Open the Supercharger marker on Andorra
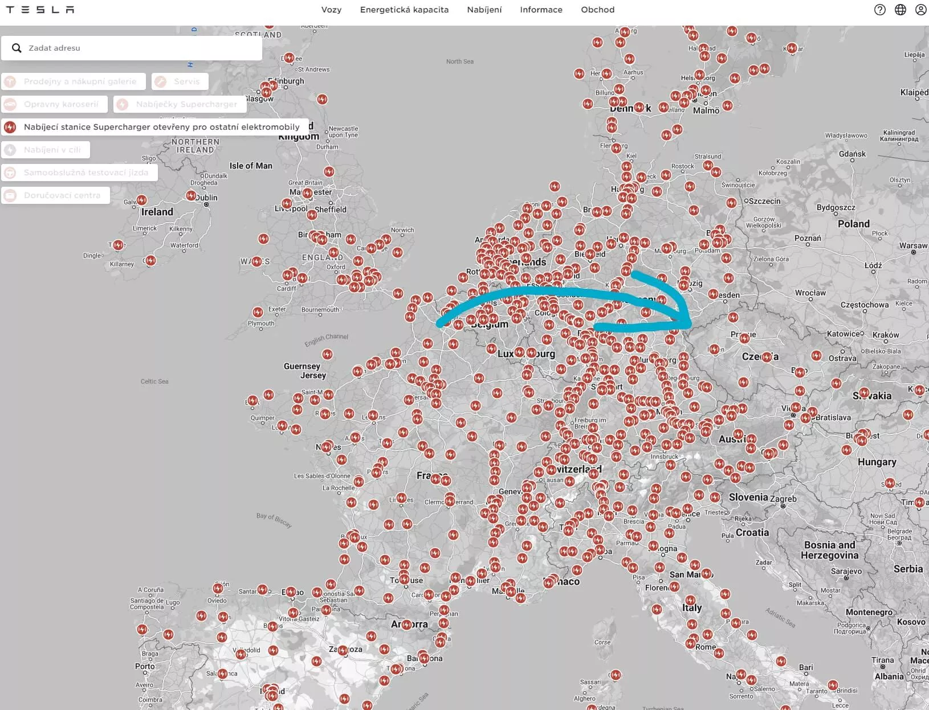This screenshot has height=710, width=929. tap(406, 625)
